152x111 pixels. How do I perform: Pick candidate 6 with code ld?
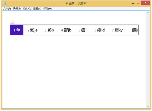click(100, 30)
